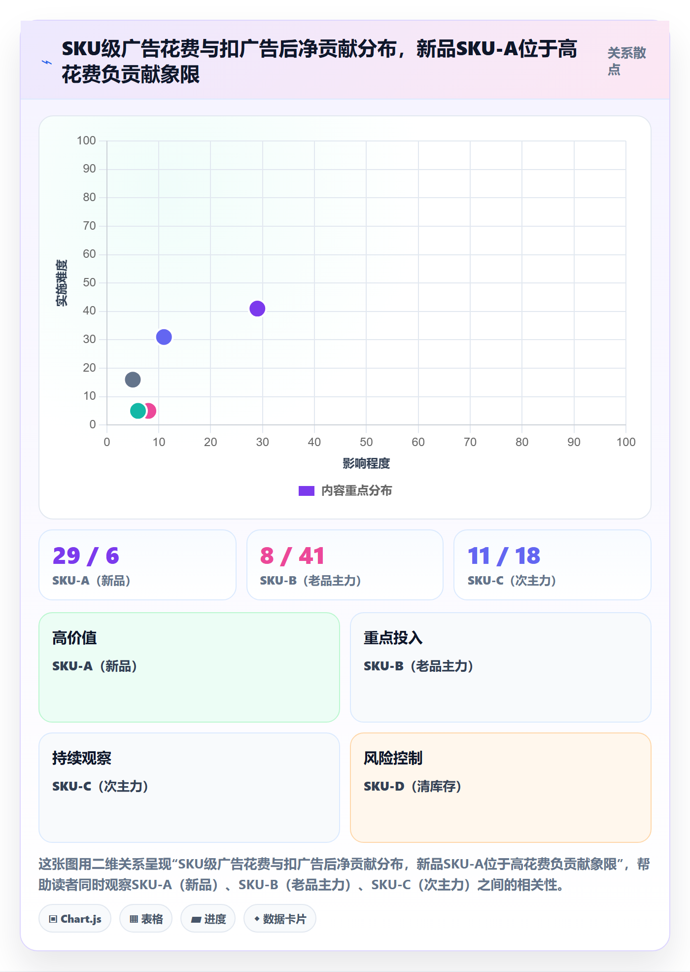Click the 内容重点分布 legend label
This screenshot has width=690, height=972.
(x=356, y=491)
